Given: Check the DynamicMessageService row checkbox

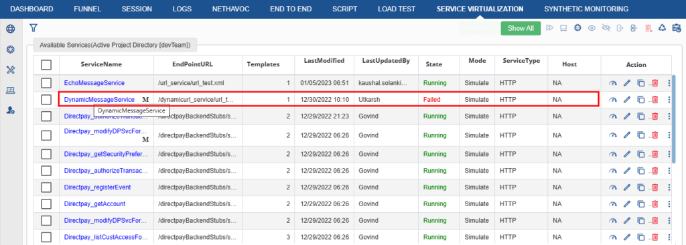Looking at the screenshot, I should click(x=46, y=100).
